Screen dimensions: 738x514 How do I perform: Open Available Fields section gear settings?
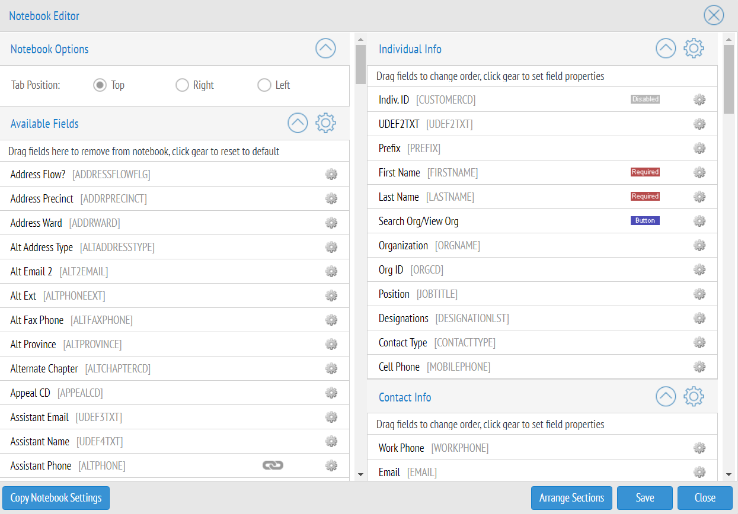click(x=325, y=123)
